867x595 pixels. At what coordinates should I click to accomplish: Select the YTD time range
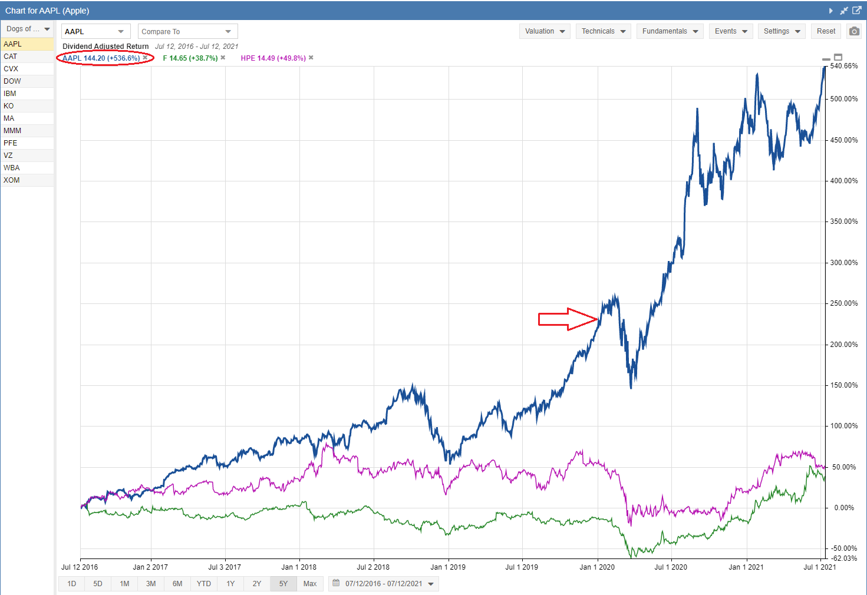[x=204, y=584]
